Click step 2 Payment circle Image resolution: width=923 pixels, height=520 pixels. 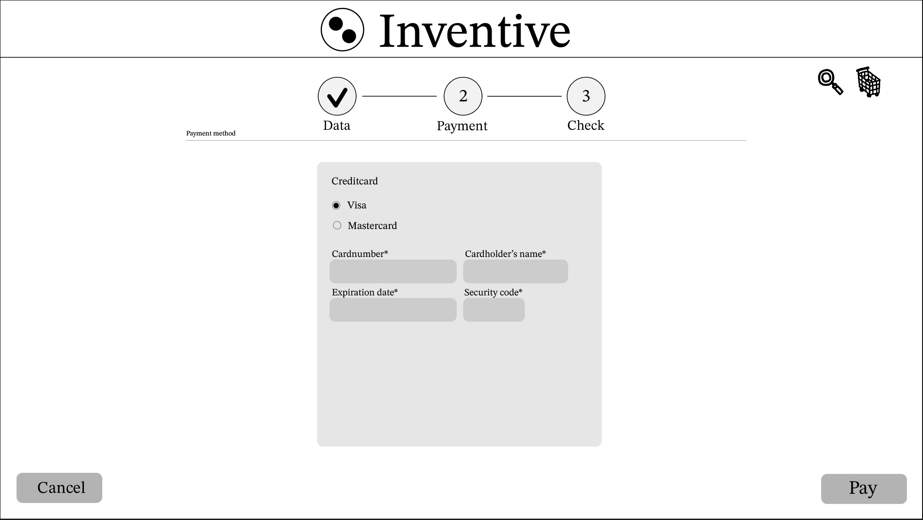pyautogui.click(x=463, y=96)
